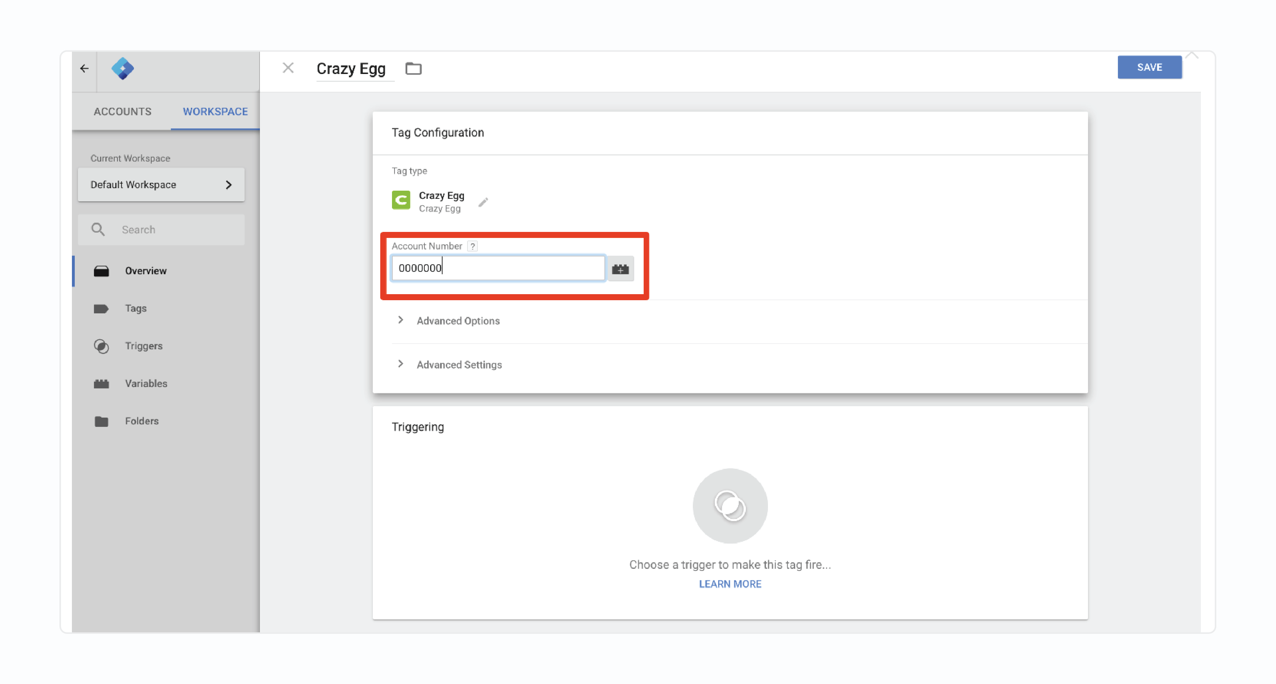Focus the Account Number input field
Viewport: 1276px width, 684px height.
coord(498,268)
